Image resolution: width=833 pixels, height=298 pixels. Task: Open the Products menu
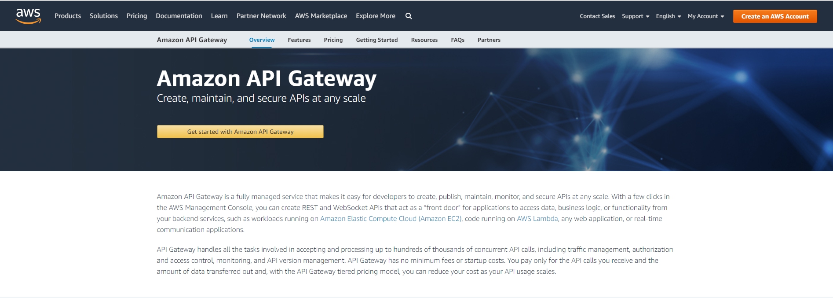click(68, 16)
